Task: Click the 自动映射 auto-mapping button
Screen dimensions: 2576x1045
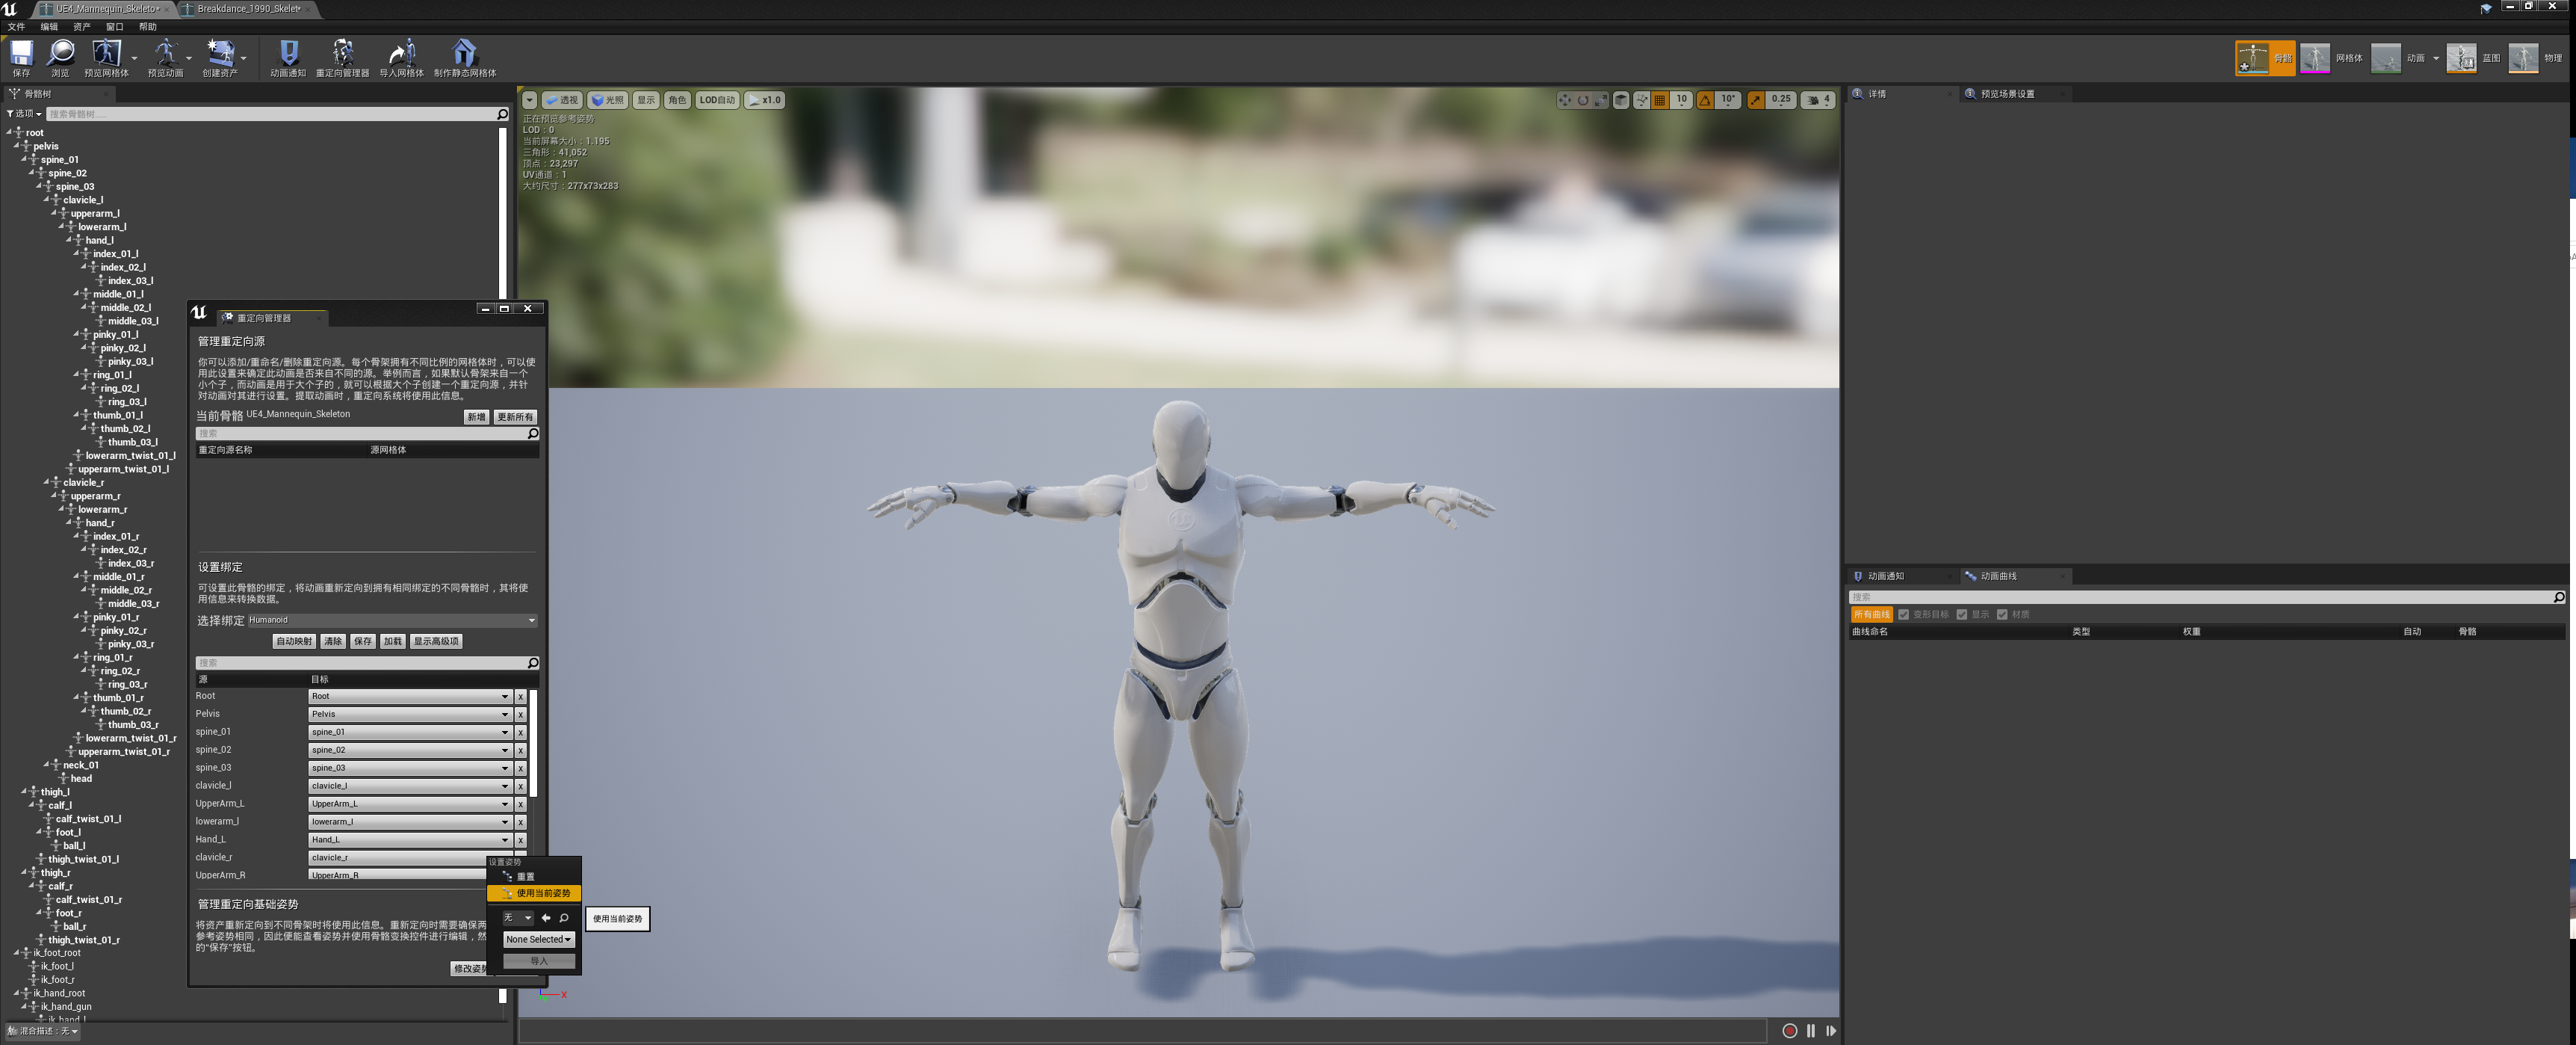Action: (294, 641)
